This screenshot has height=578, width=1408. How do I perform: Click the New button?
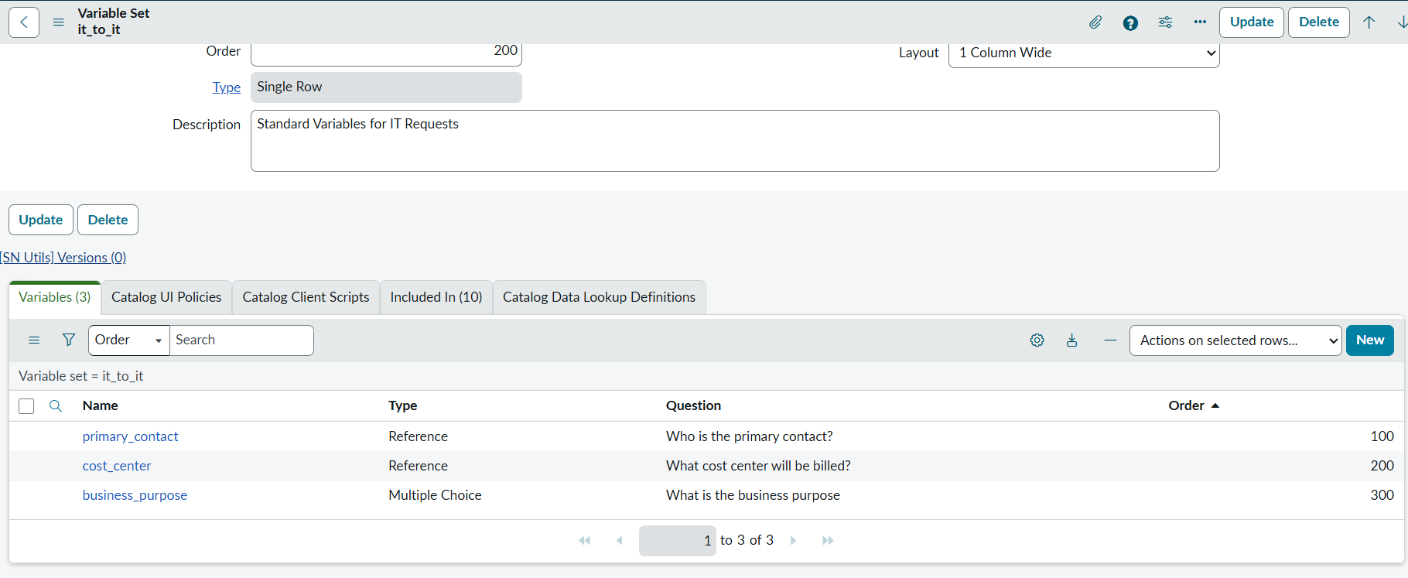coord(1369,340)
